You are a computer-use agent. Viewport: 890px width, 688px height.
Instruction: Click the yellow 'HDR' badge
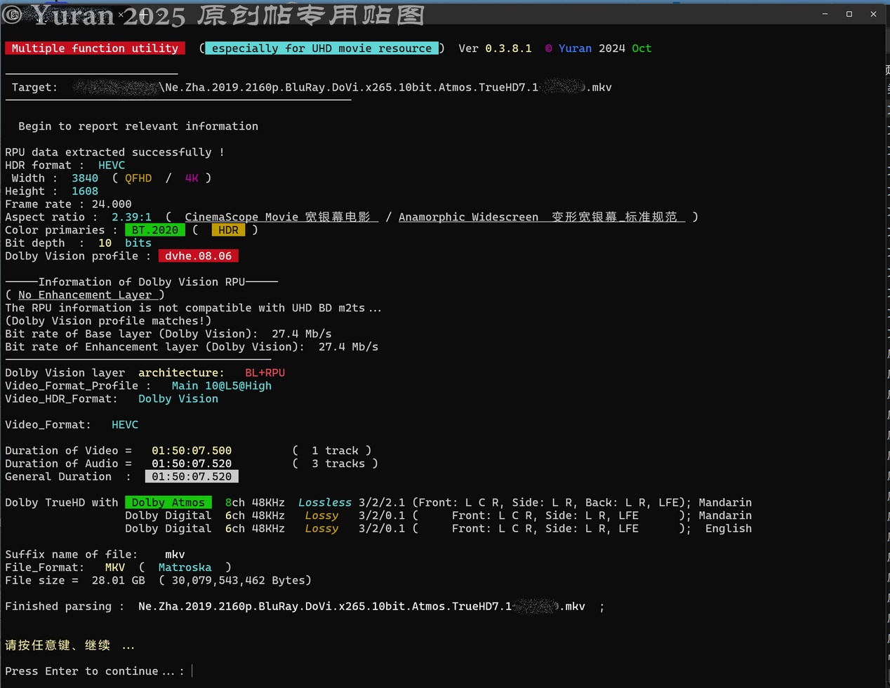pyautogui.click(x=228, y=230)
